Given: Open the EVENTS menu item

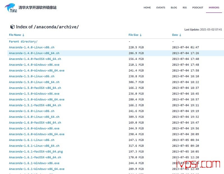Looking at the screenshot, I should pyautogui.click(x=161, y=8).
